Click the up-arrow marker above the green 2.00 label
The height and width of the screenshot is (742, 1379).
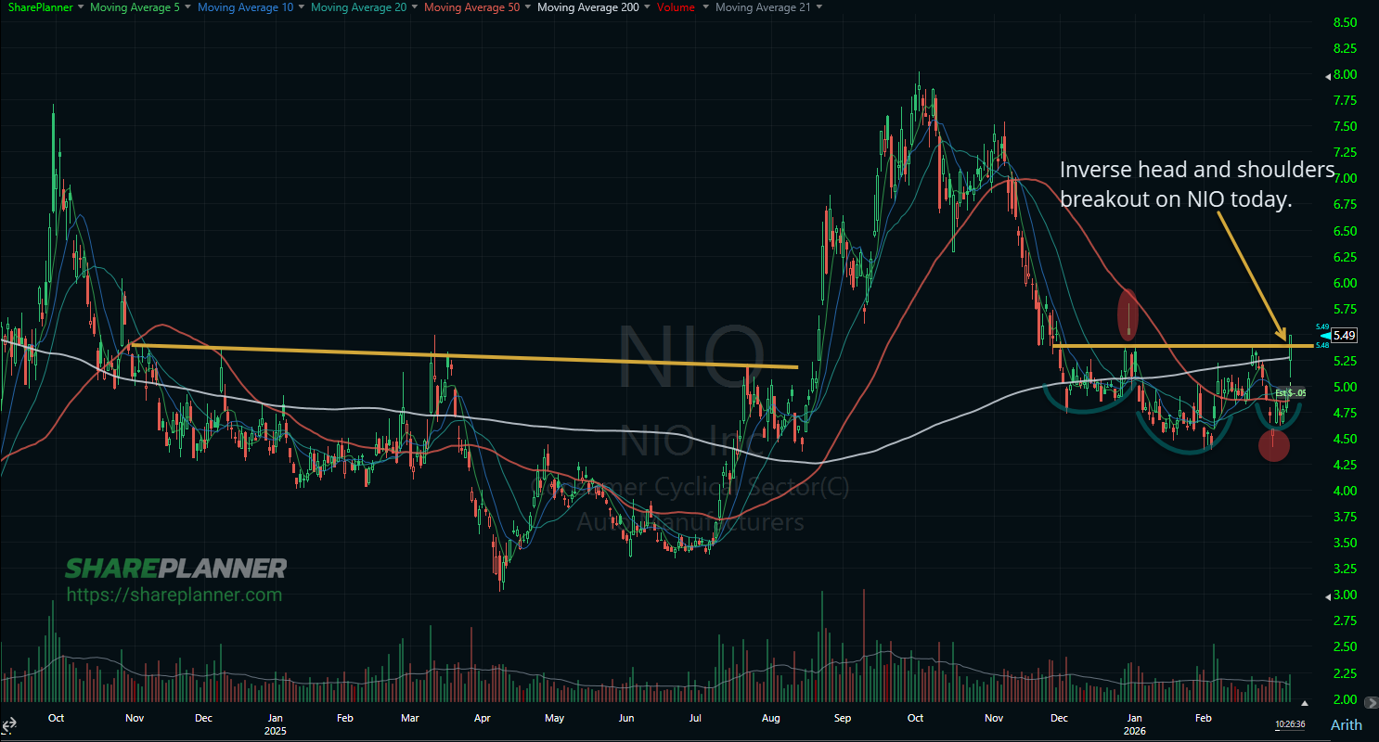tap(1305, 704)
